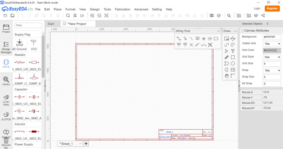
Task: Click the Zoom In toolbar icon
Action: 92,16
